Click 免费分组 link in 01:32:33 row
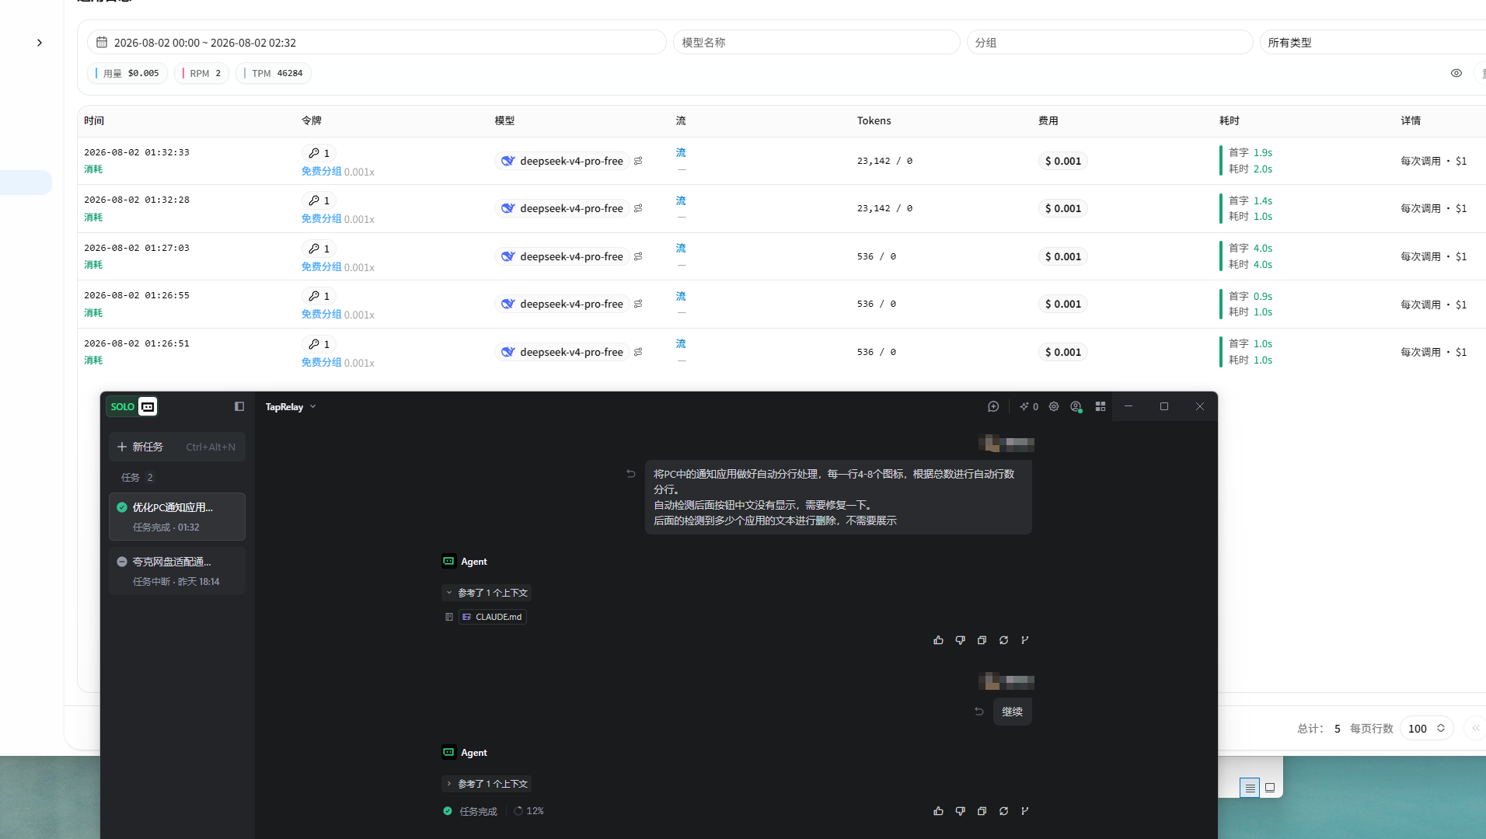Image resolution: width=1486 pixels, height=839 pixels. tap(321, 171)
